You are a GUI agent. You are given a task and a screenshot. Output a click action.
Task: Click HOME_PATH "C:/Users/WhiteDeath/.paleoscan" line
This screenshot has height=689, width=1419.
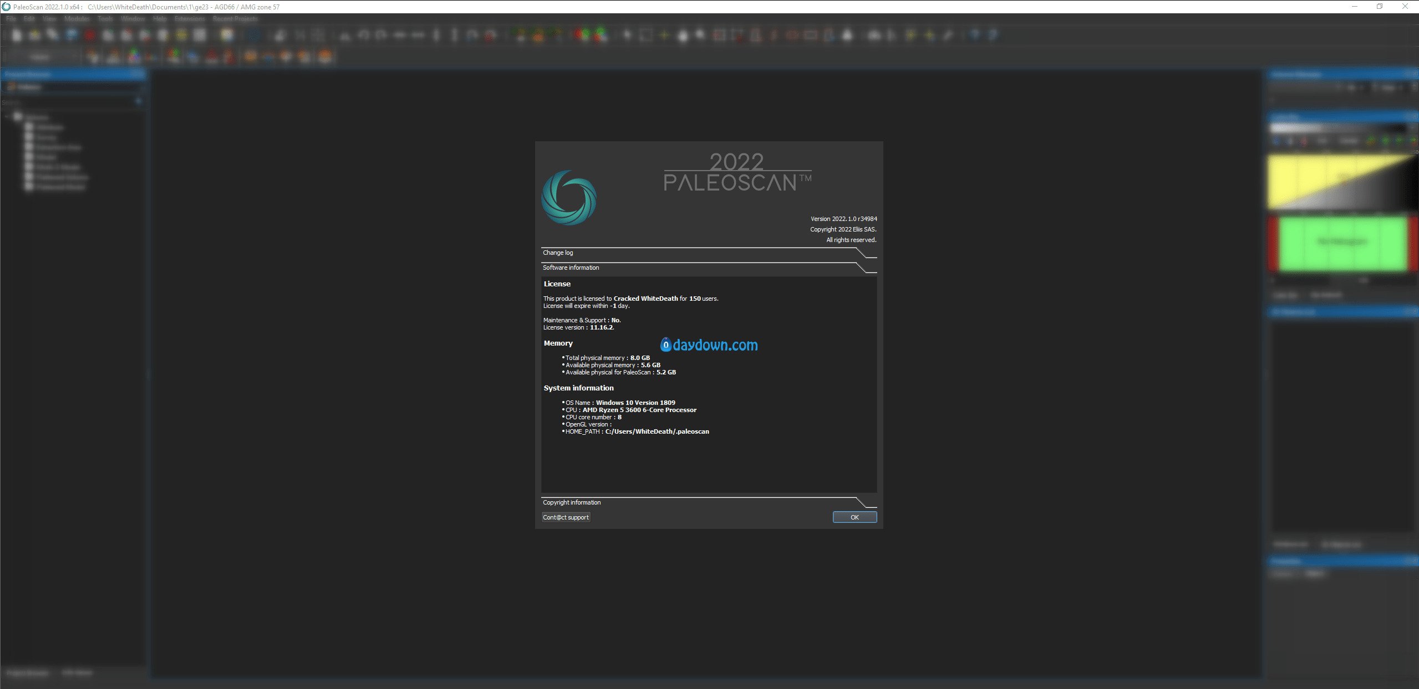(637, 431)
